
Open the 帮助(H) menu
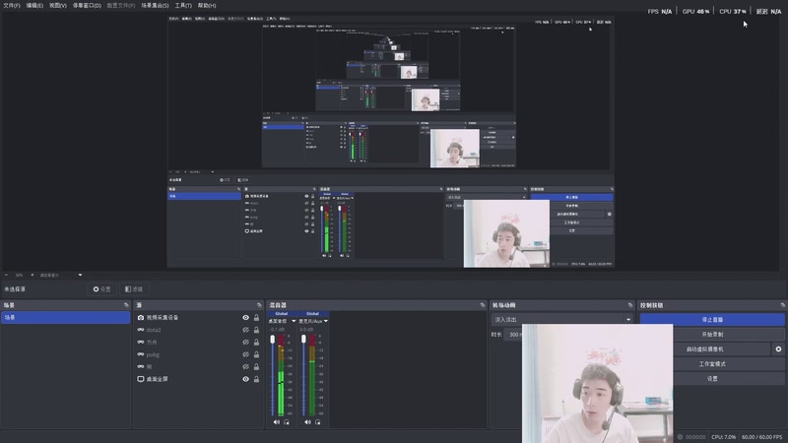click(207, 6)
